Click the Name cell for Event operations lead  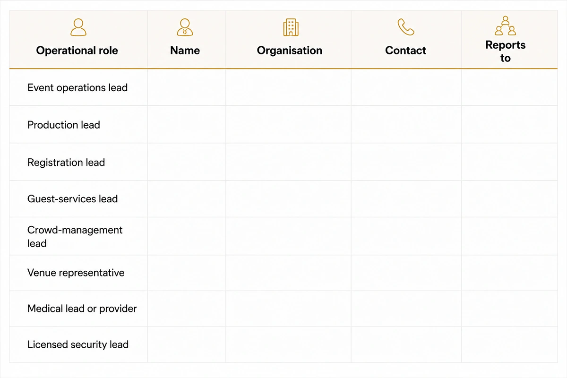pos(187,87)
